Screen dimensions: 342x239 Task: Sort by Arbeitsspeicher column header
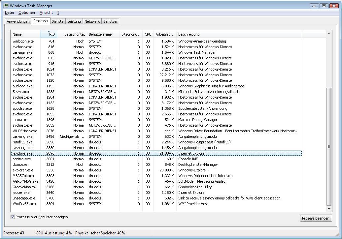(165, 34)
